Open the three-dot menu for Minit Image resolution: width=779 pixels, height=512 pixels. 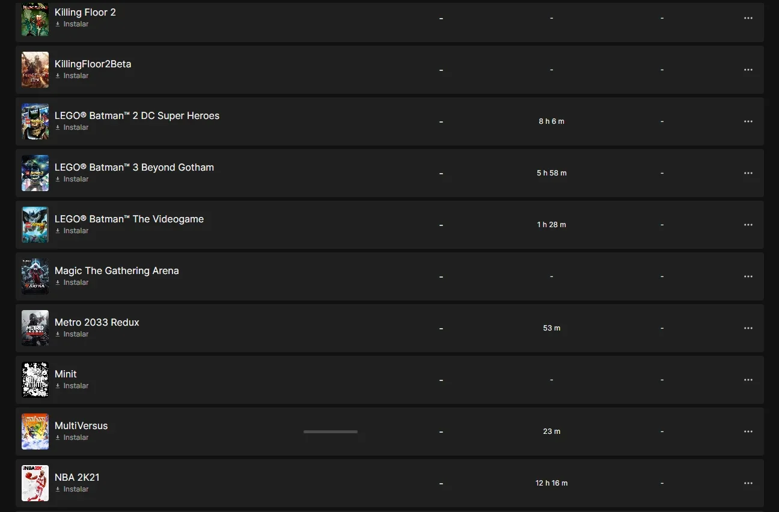point(748,380)
